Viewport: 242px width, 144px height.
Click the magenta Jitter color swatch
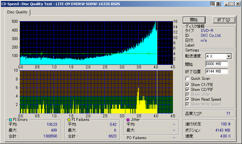tap(128, 120)
